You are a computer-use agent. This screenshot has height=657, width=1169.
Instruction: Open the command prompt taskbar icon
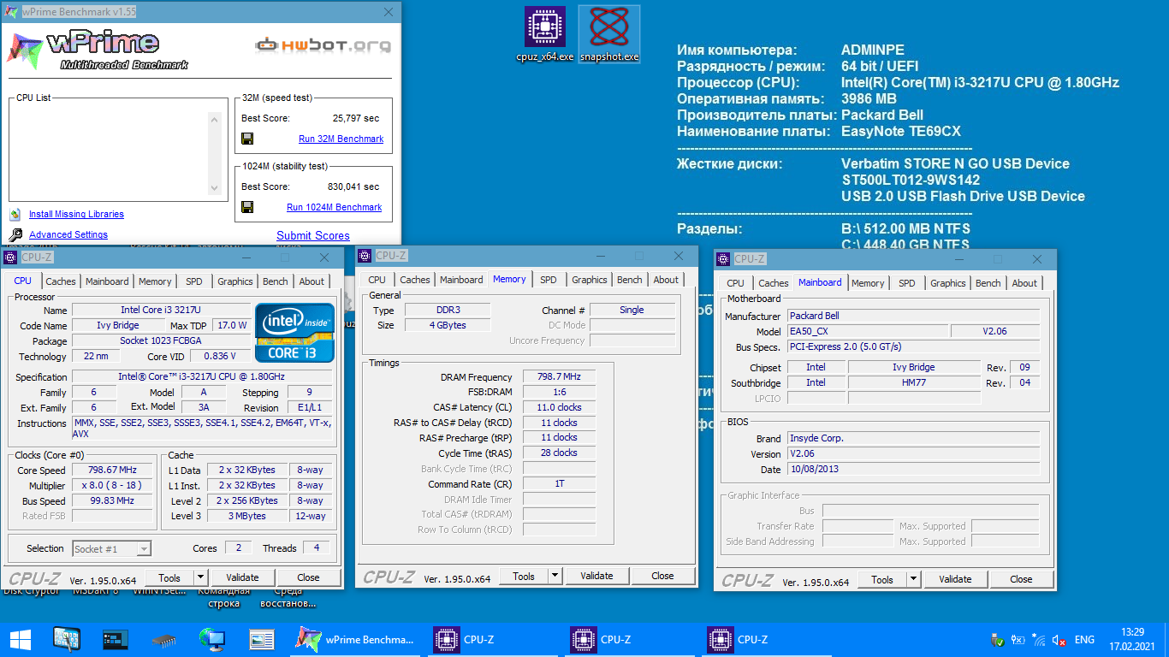click(115, 639)
